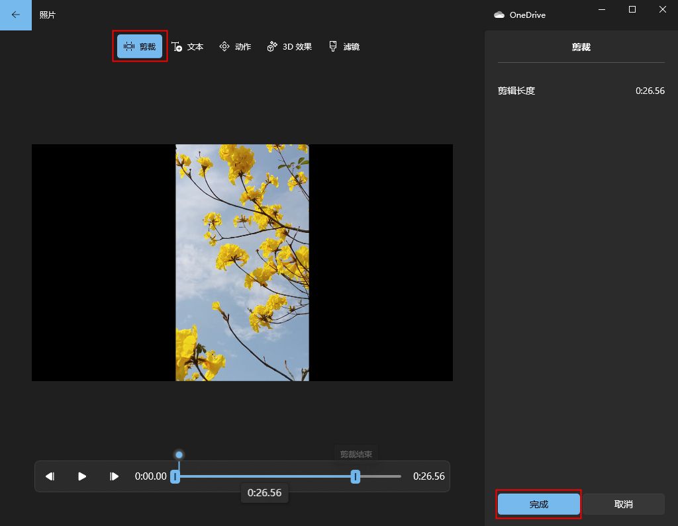Image resolution: width=678 pixels, height=526 pixels.
Task: Open the 动作 motion tool
Action: (x=235, y=47)
